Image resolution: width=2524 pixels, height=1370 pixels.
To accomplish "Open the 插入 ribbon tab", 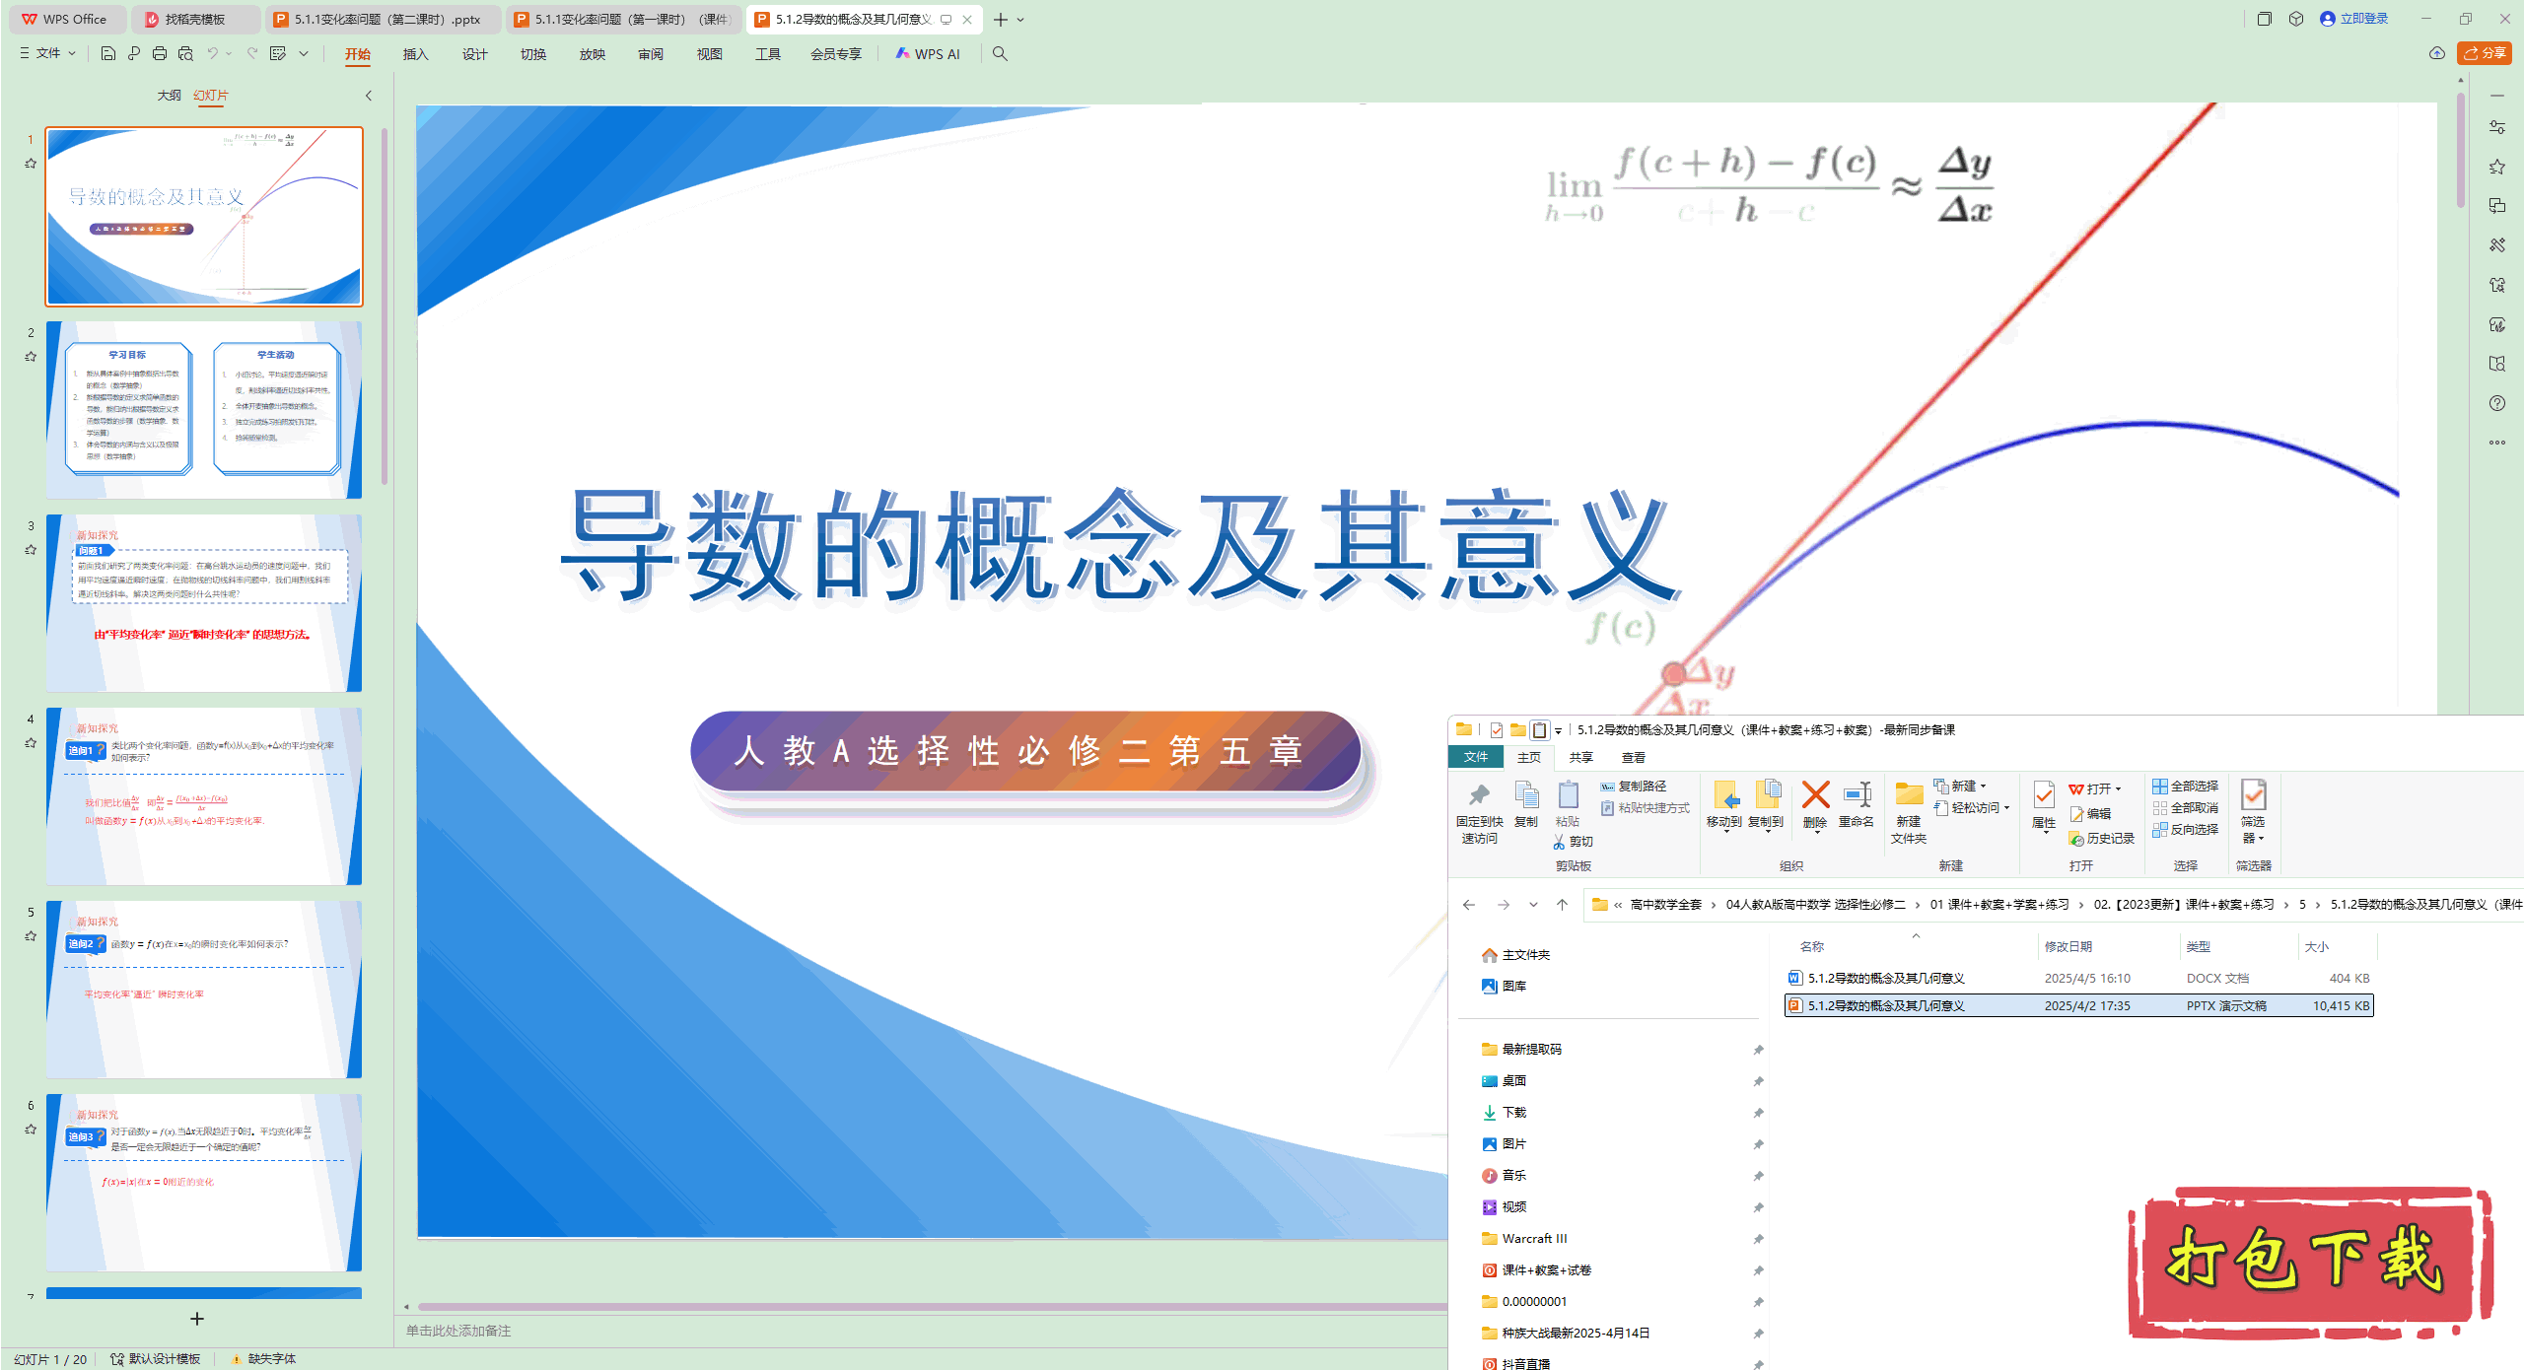I will tap(415, 54).
